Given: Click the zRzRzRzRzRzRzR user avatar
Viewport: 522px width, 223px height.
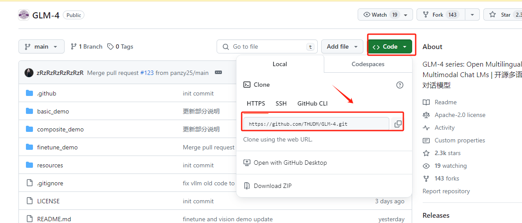Looking at the screenshot, I should (x=29, y=73).
